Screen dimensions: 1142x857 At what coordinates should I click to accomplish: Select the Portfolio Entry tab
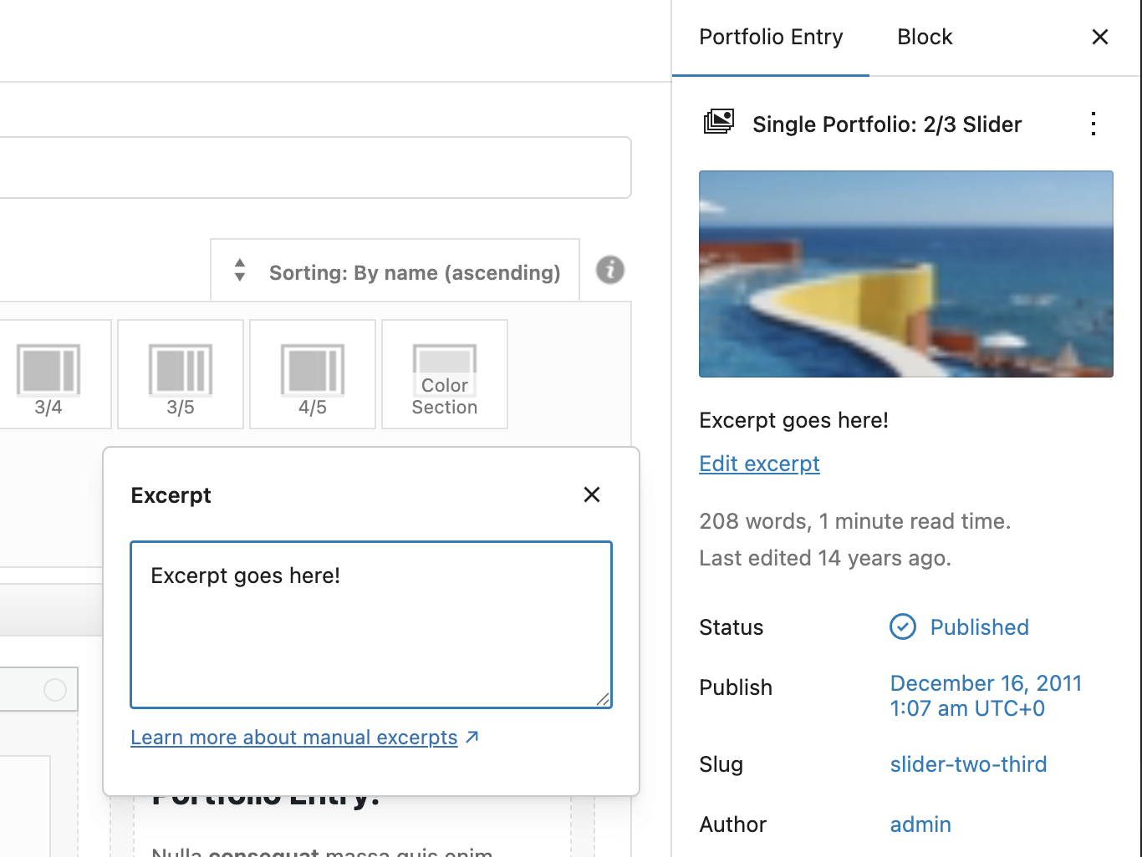tap(771, 37)
